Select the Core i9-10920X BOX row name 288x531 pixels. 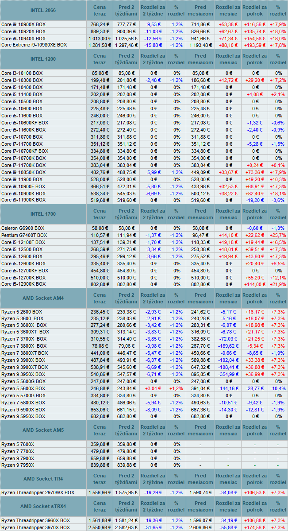coord(24,31)
